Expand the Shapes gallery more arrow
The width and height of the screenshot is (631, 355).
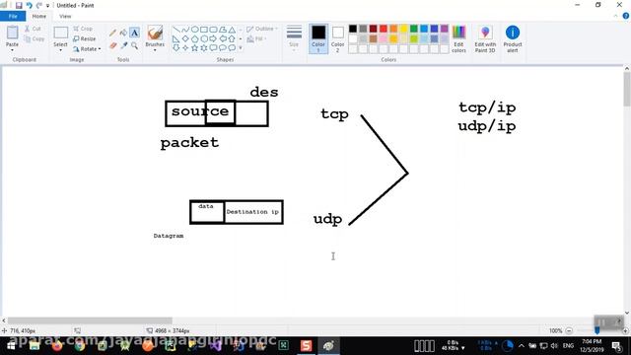coord(241,48)
